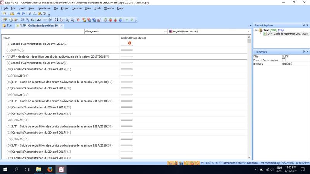Click the New file toolbar icon

coord(5,14)
